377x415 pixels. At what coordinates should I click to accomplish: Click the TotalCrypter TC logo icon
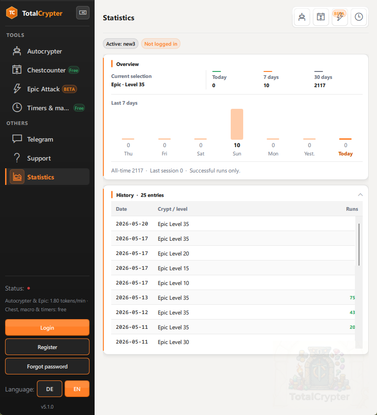[12, 13]
